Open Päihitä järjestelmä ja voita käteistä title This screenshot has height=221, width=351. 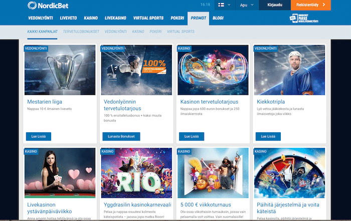point(288,208)
